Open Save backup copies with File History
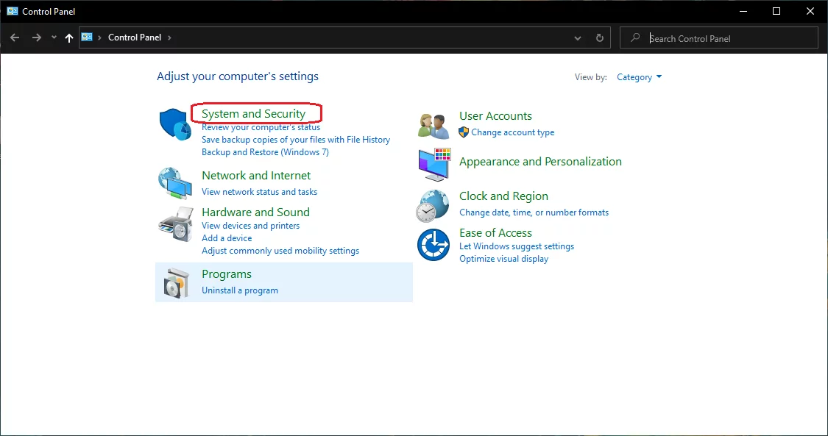The width and height of the screenshot is (828, 436). [x=296, y=140]
